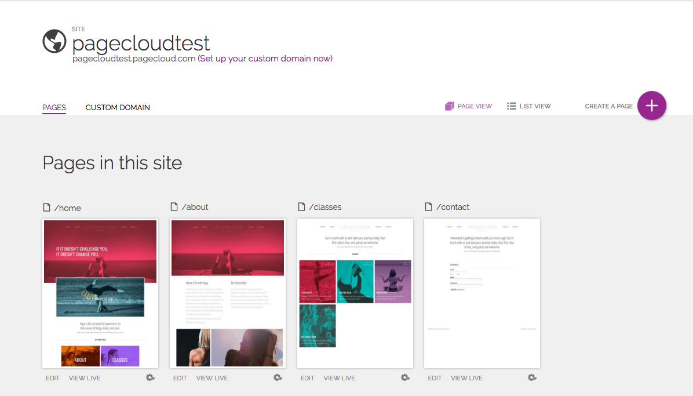The height and width of the screenshot is (396, 693).
Task: Click the document icon beside /contact
Action: click(428, 206)
